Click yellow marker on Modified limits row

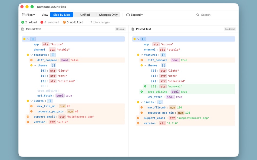pyautogui.click(x=138, y=102)
